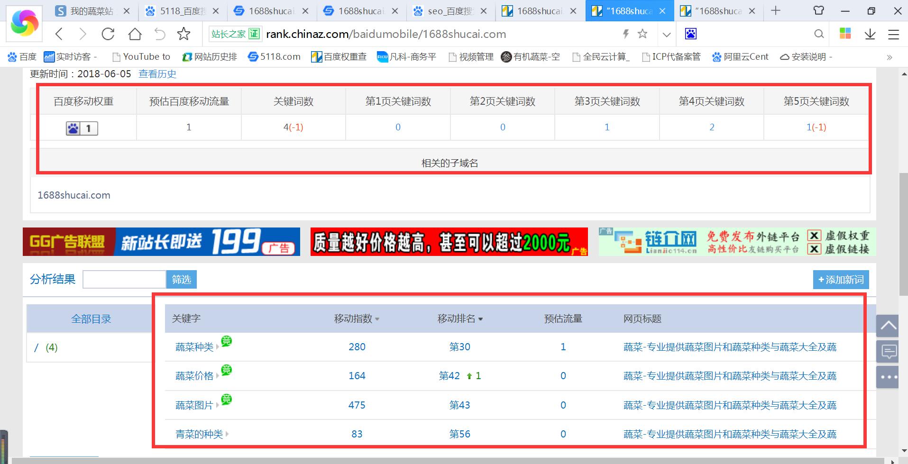Click inside the 分析结果 filter input field
The height and width of the screenshot is (464, 908).
point(124,279)
